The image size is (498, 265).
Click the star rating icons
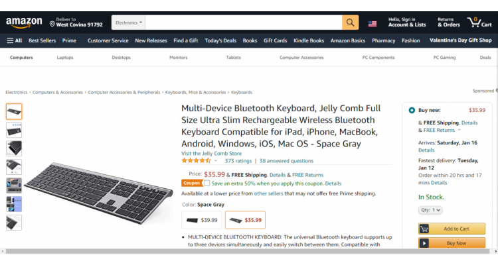click(196, 161)
